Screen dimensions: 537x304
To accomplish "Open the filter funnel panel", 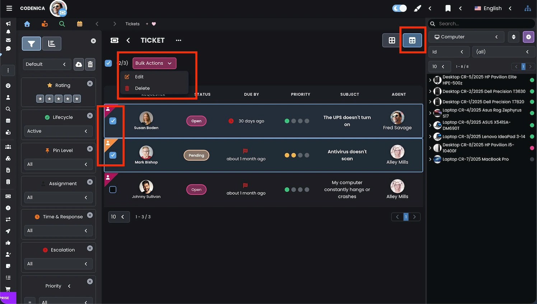I will pos(32,44).
